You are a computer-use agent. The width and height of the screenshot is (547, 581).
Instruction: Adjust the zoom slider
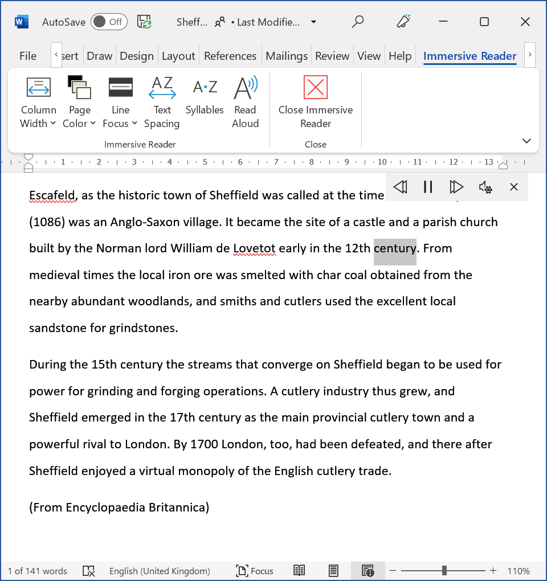click(x=443, y=571)
